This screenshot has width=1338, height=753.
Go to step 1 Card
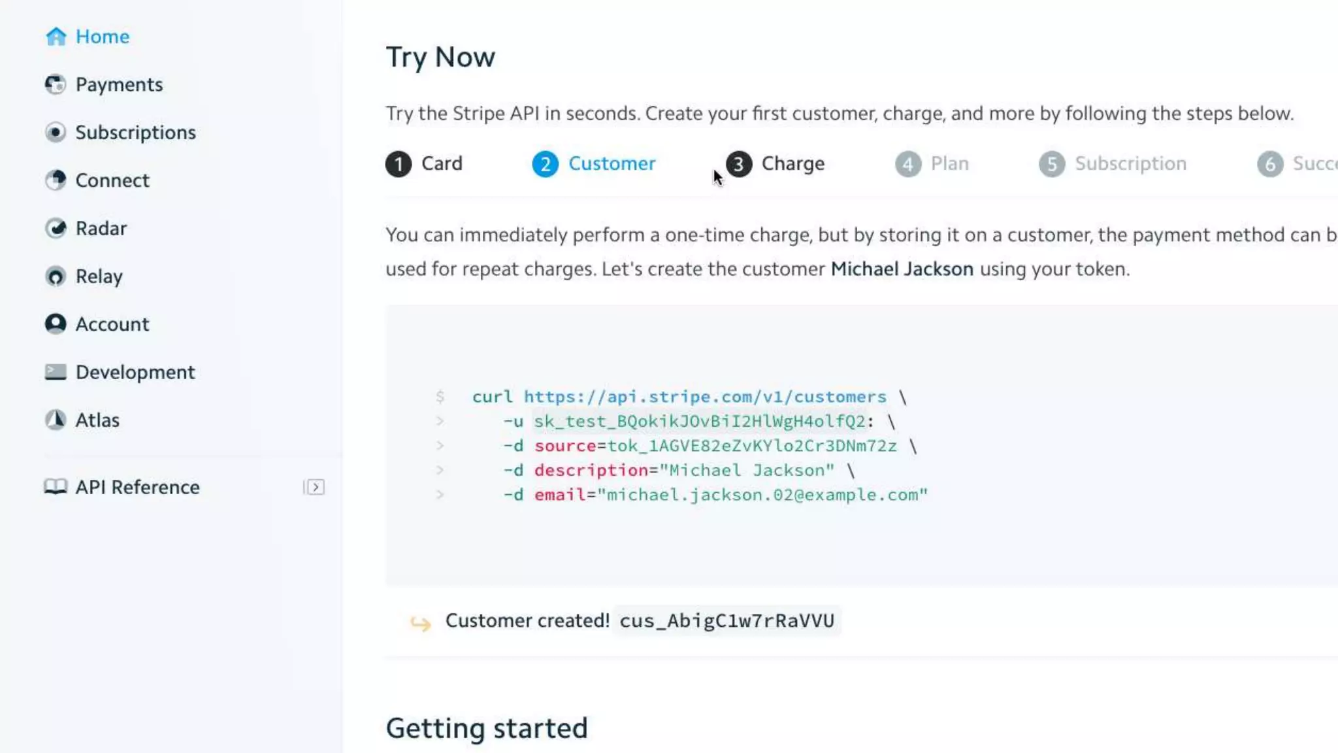(x=424, y=163)
